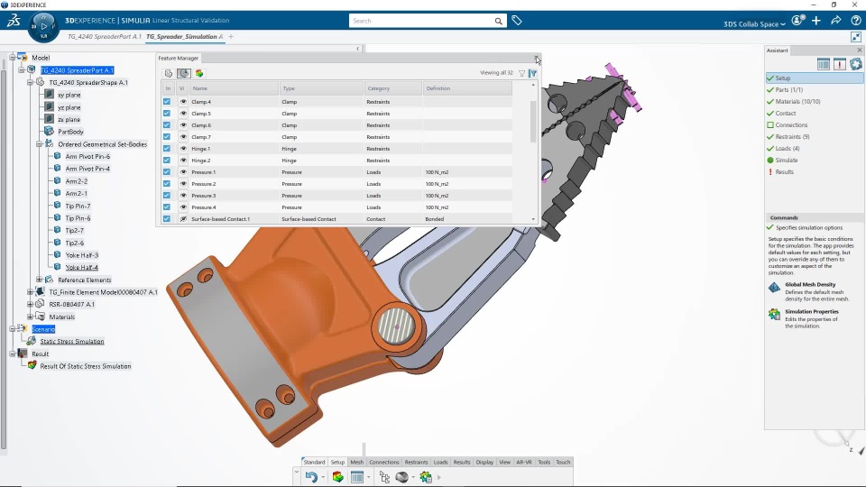Viewport: 866px width, 487px height.
Task: Click the share arrow icon
Action: (x=836, y=21)
